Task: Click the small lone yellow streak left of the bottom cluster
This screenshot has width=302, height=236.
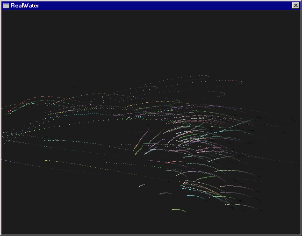Action: [141, 186]
